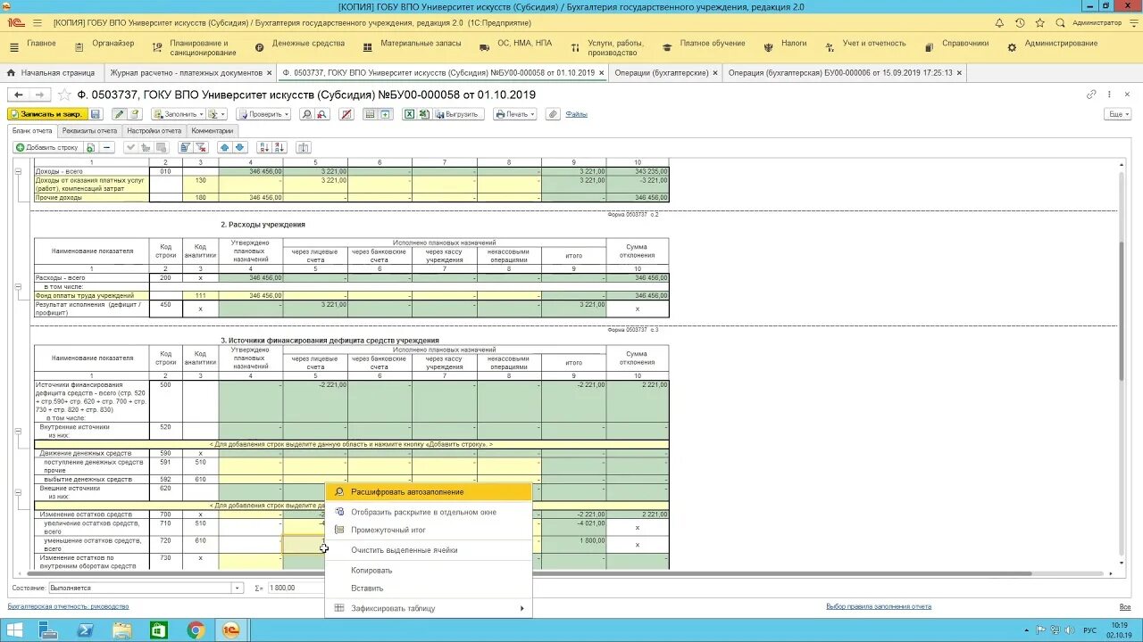Click the global search magnifier icon
Image resolution: width=1143 pixels, height=642 pixels.
coord(1059,22)
